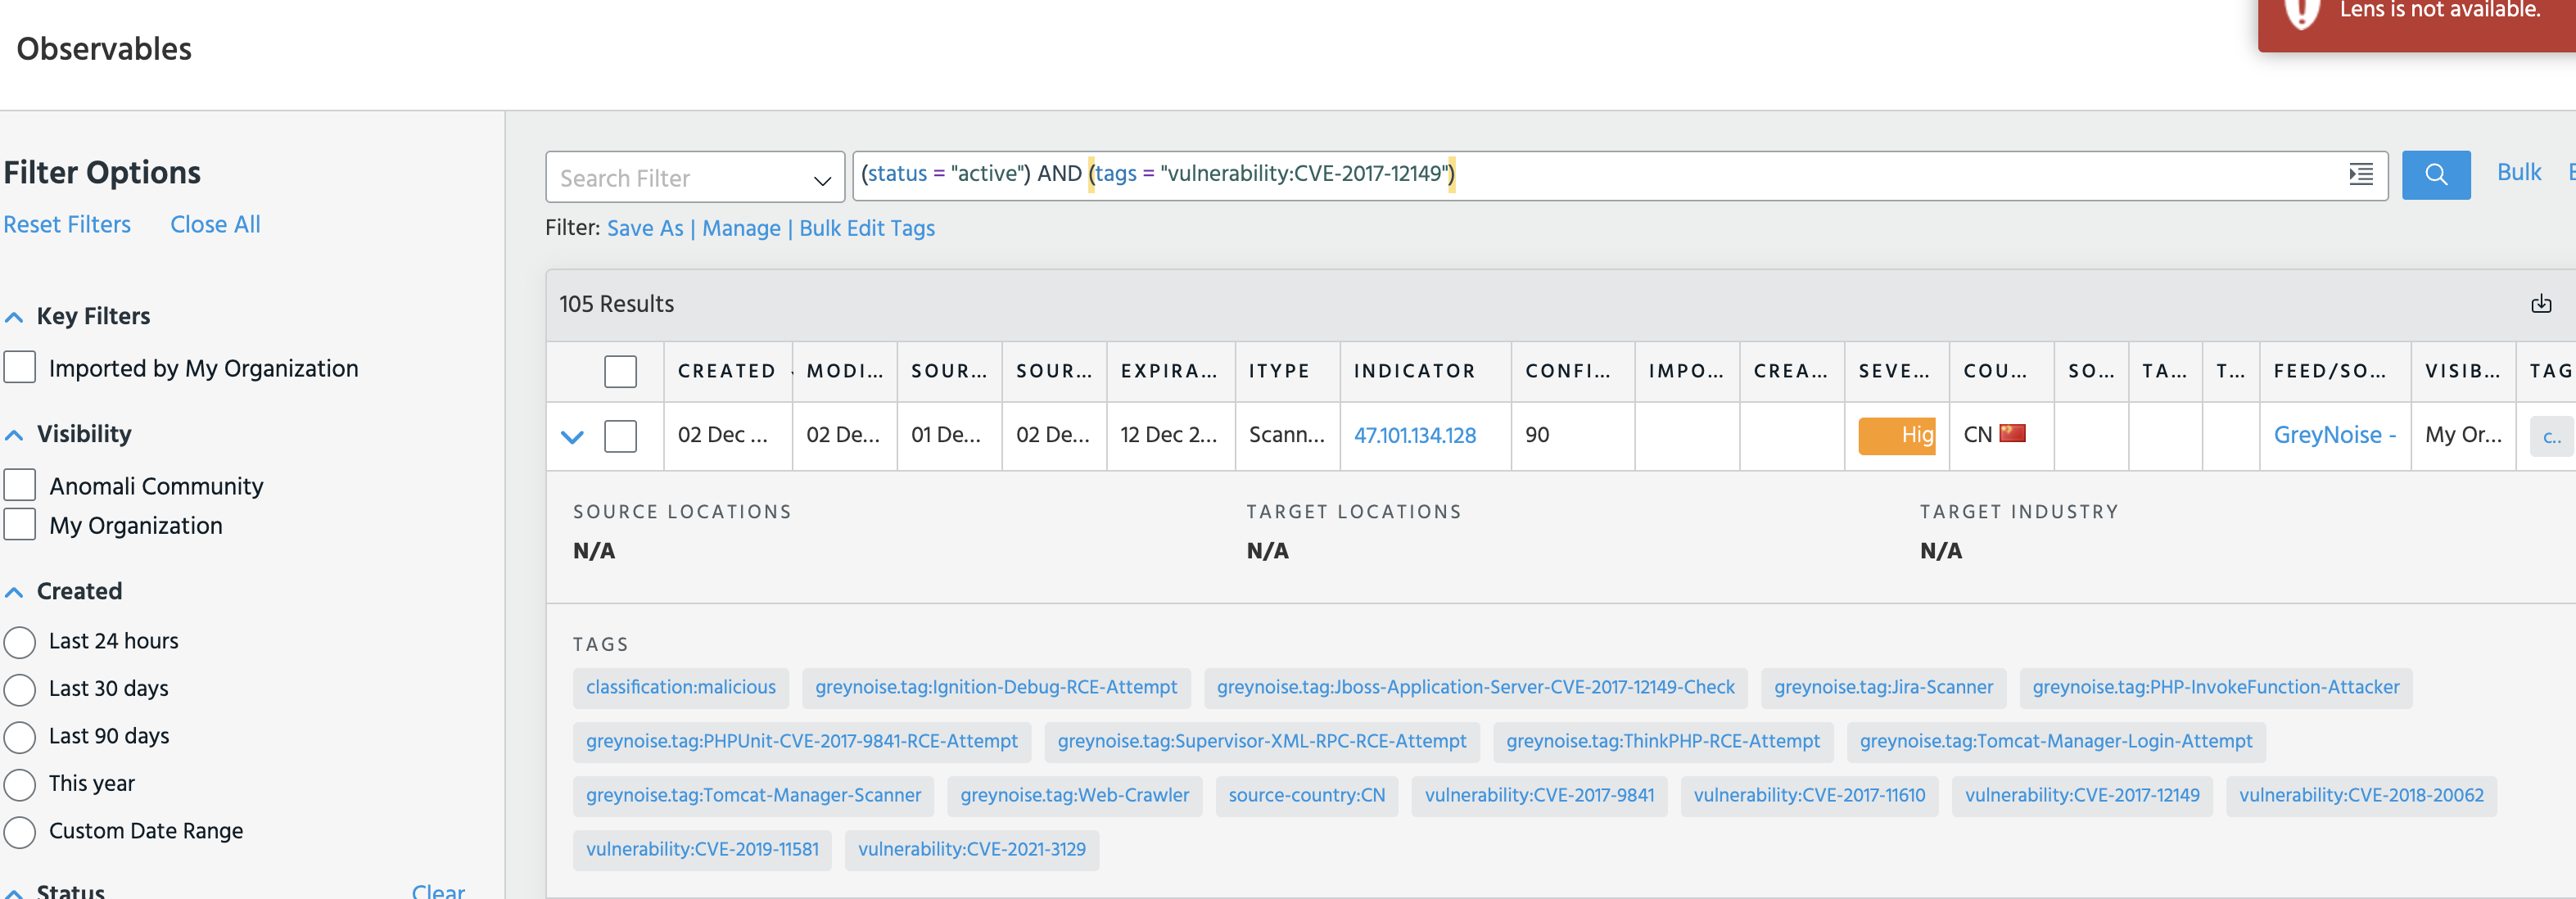Click the query format icon in search box

[2360, 175]
